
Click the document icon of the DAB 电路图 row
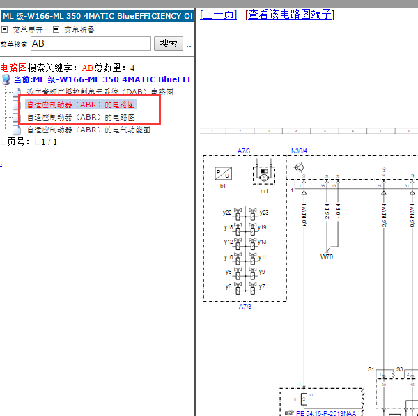(16, 92)
